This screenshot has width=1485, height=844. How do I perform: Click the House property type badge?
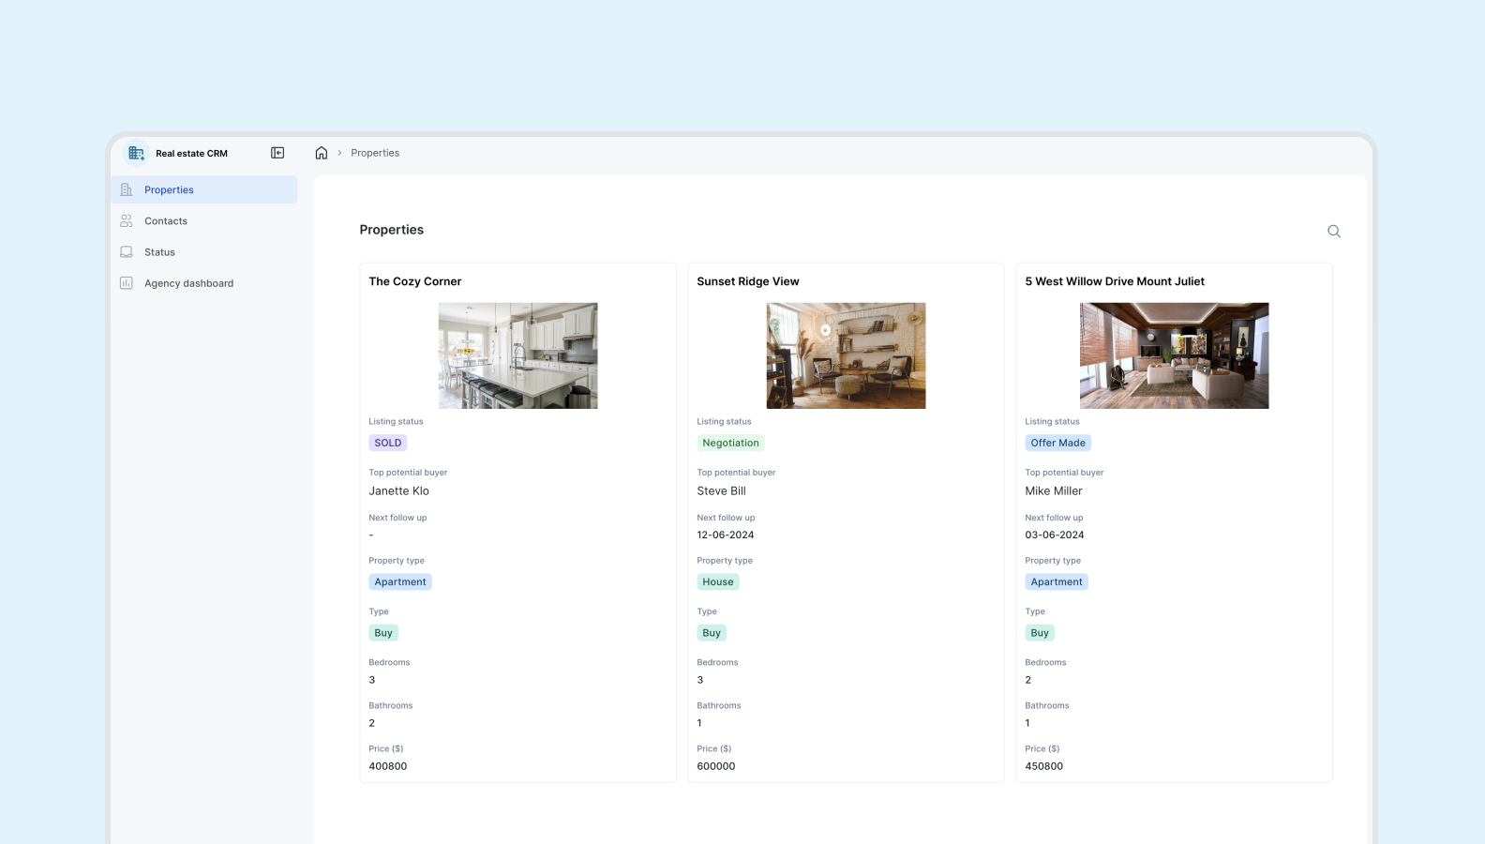point(718,582)
